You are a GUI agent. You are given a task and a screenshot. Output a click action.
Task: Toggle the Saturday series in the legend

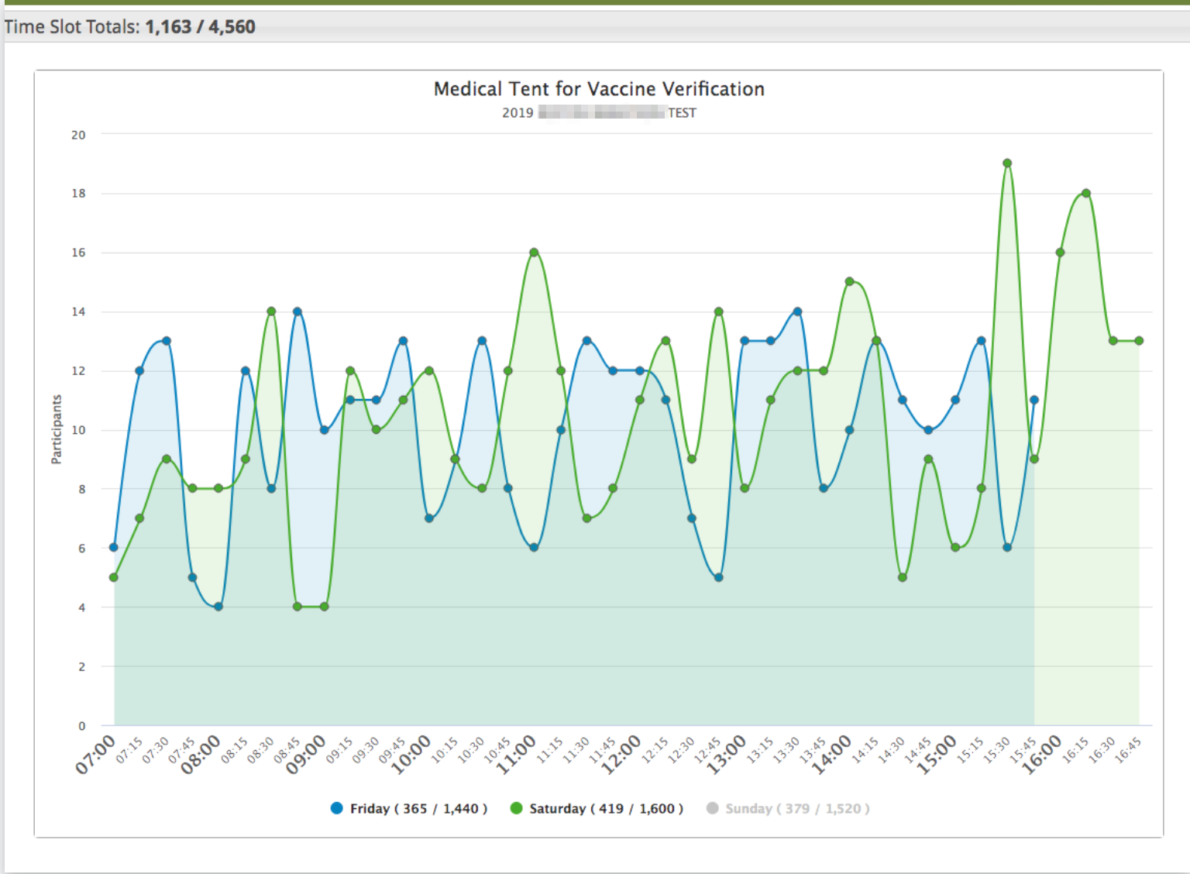click(597, 808)
